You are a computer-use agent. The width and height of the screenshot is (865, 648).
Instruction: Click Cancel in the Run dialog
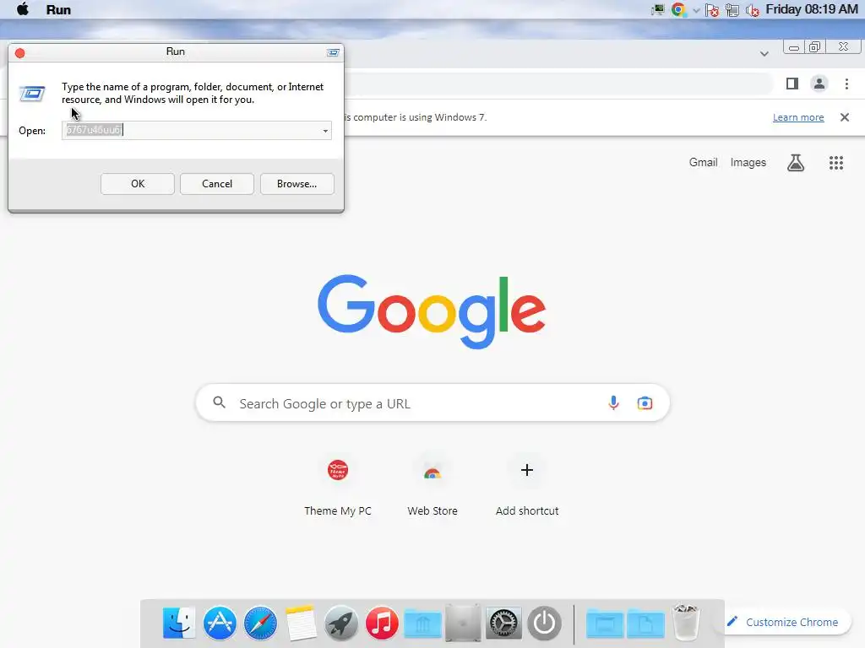pyautogui.click(x=217, y=184)
